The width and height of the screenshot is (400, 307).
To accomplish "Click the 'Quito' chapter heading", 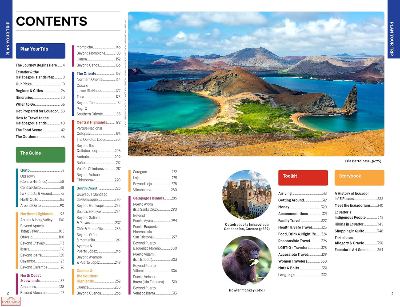I will click(42, 170).
